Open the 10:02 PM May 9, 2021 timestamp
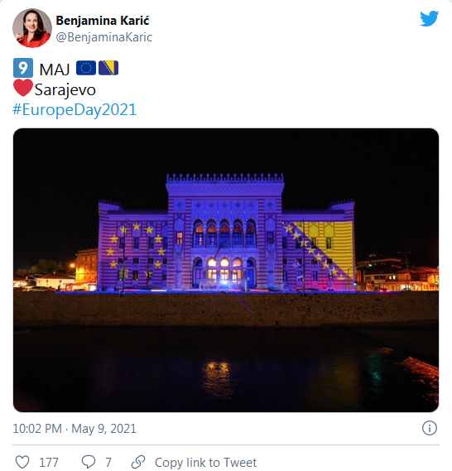The width and height of the screenshot is (452, 471). (x=75, y=429)
